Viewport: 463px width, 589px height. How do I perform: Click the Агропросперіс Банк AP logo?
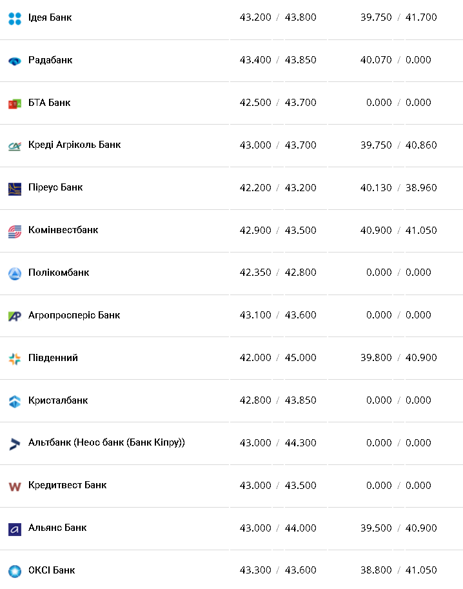point(15,316)
